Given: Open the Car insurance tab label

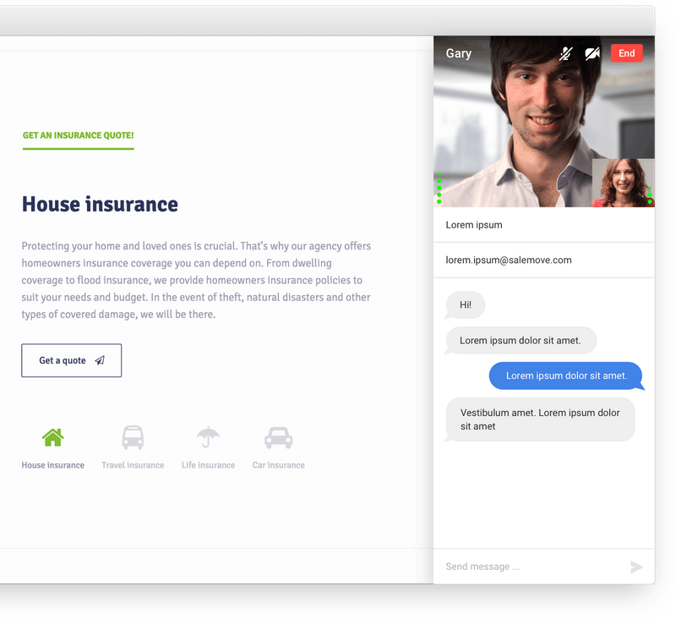Looking at the screenshot, I should click(x=279, y=465).
